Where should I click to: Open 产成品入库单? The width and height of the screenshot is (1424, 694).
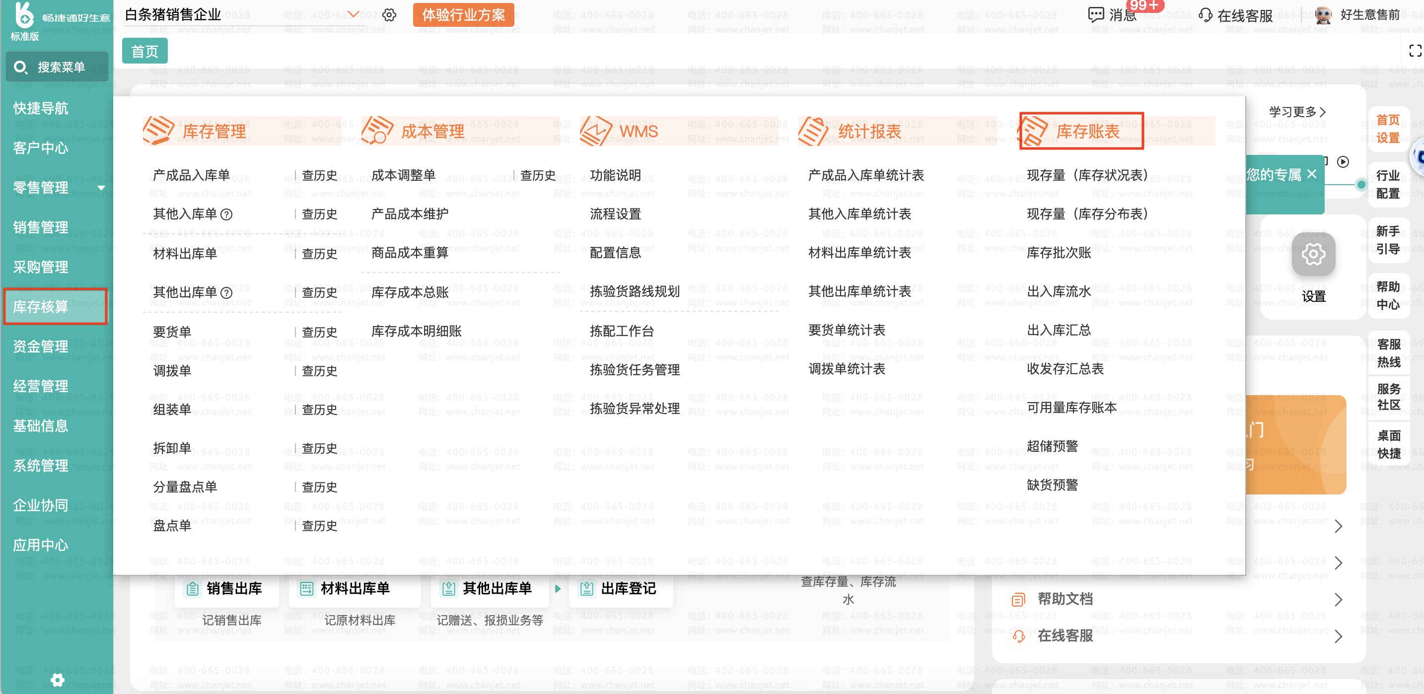(191, 176)
